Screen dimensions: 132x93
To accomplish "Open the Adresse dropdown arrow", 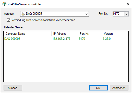I will [x=87, y=14].
